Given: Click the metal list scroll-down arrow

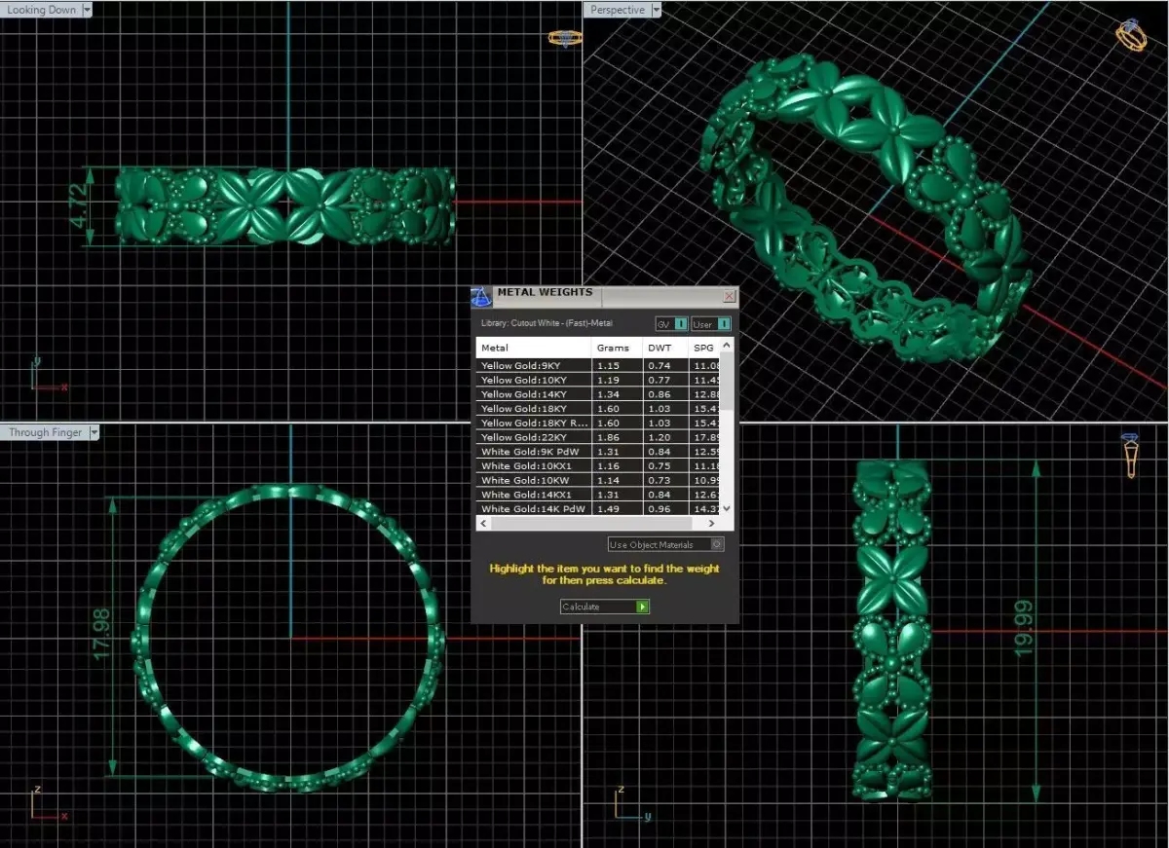Looking at the screenshot, I should 727,509.
